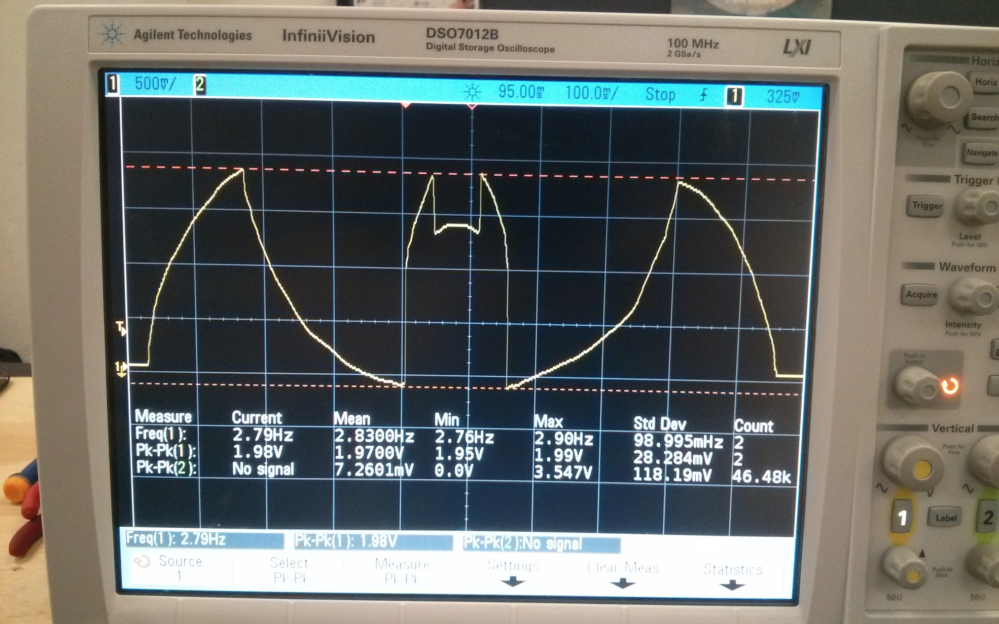Click the rising edge trigger slope icon
999x624 pixels.
[x=703, y=95]
